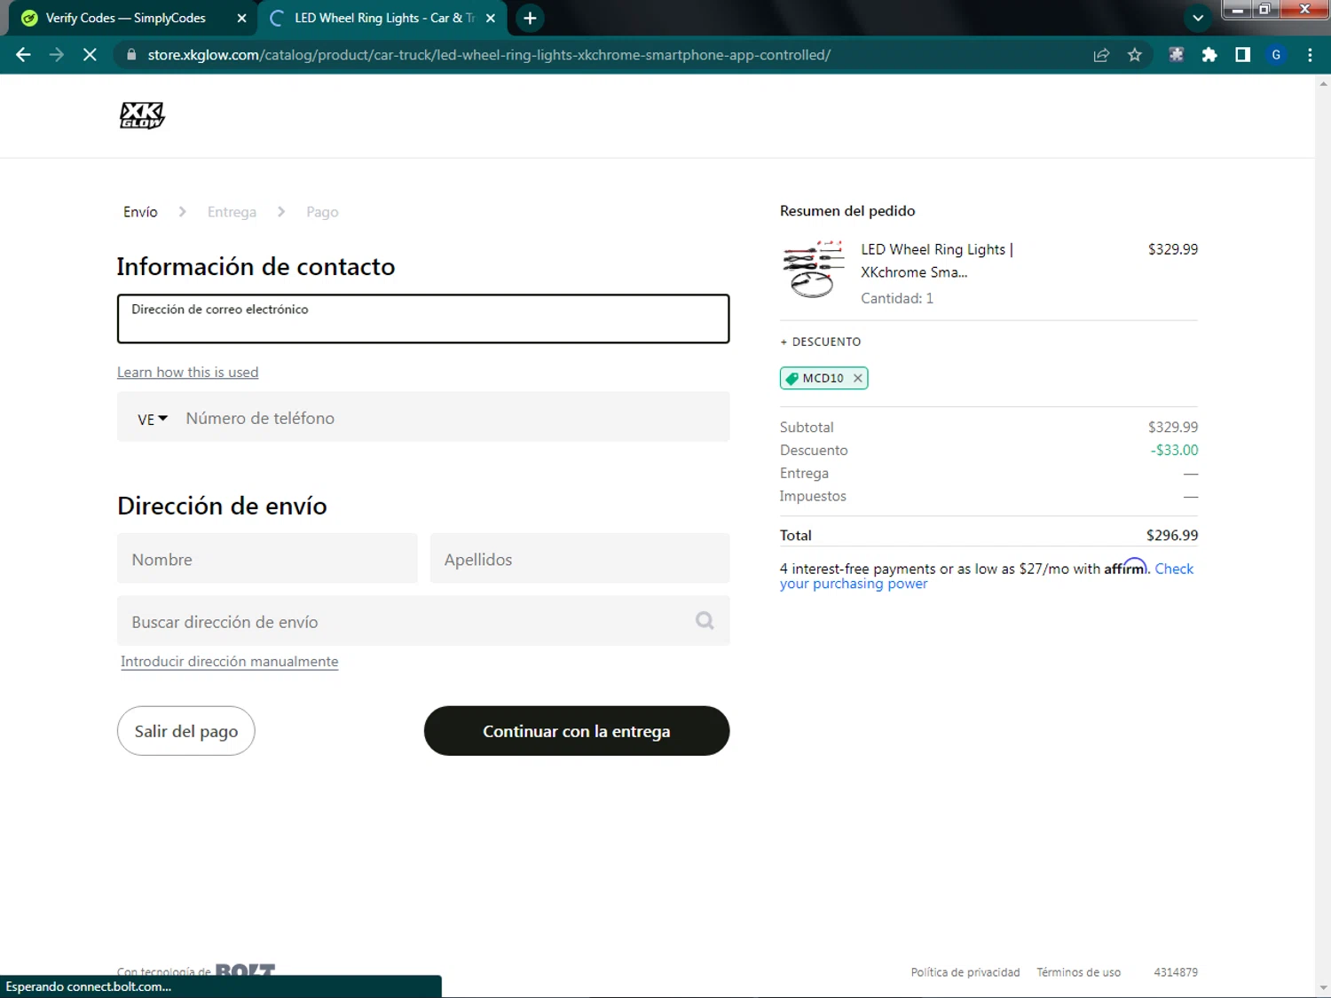
Task: Click the Bolt logo in footer
Action: 245,970
